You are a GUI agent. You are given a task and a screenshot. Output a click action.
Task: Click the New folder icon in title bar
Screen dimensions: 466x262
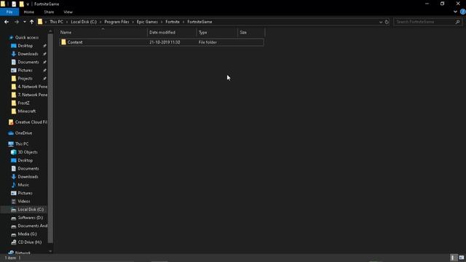click(21, 4)
